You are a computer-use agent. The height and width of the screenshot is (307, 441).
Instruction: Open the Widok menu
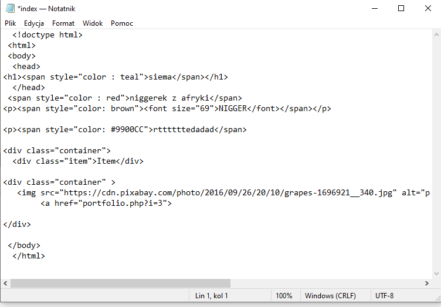coord(93,23)
